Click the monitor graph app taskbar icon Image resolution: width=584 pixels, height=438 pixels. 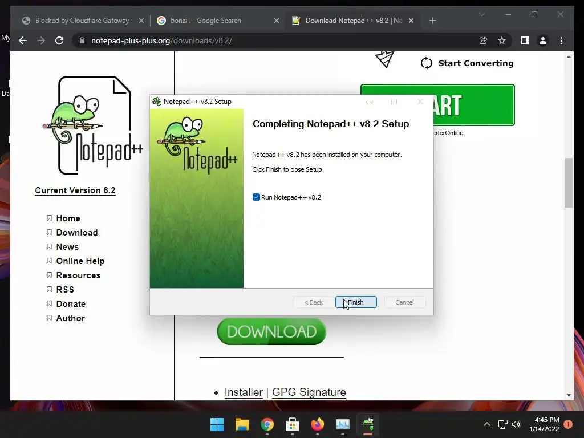343,424
